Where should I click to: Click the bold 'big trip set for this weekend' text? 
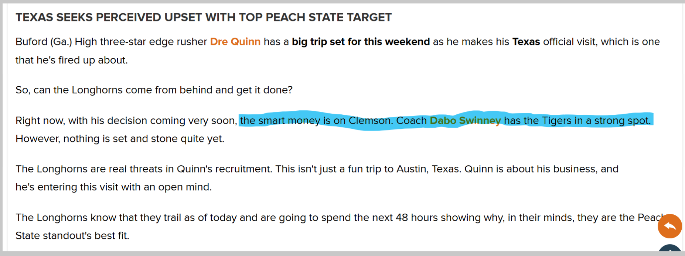click(x=361, y=42)
